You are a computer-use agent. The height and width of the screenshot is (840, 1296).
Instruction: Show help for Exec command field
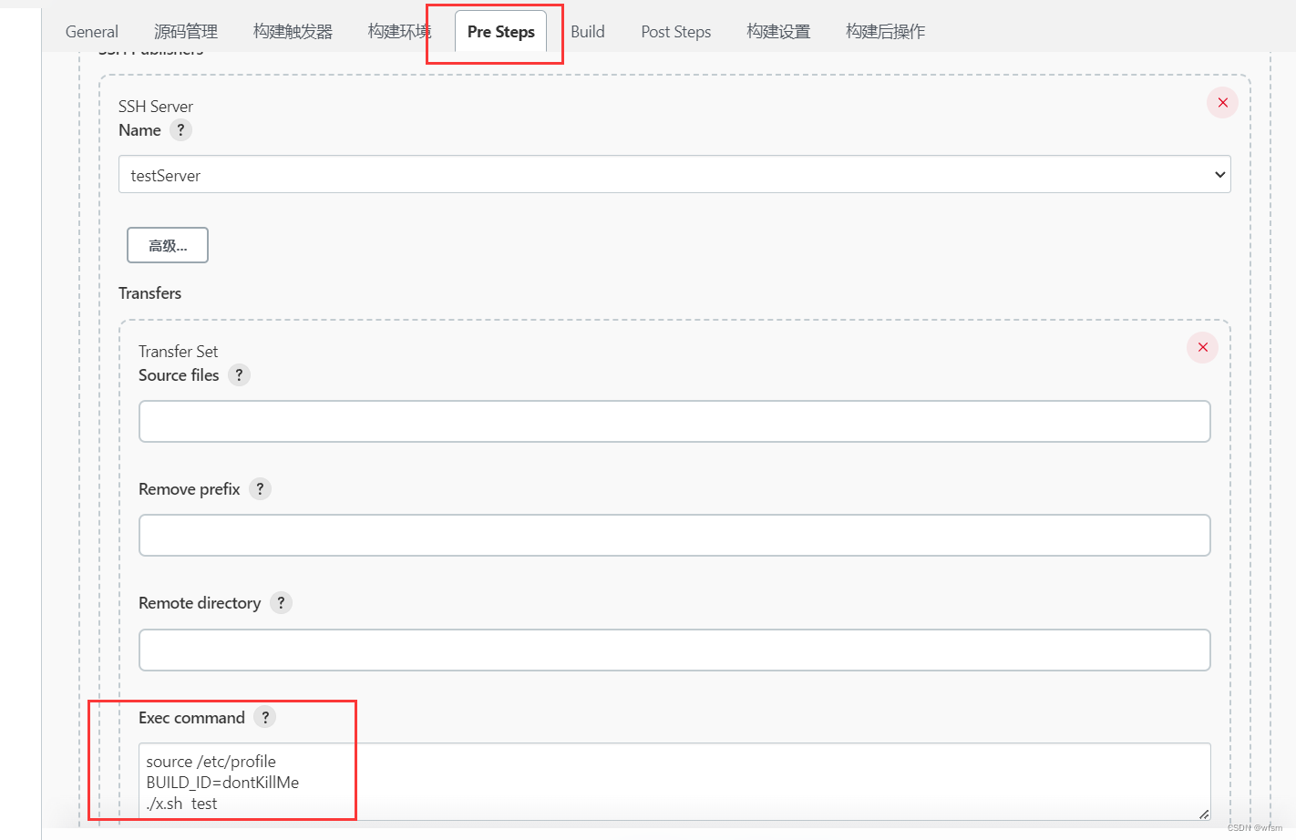[x=265, y=718]
